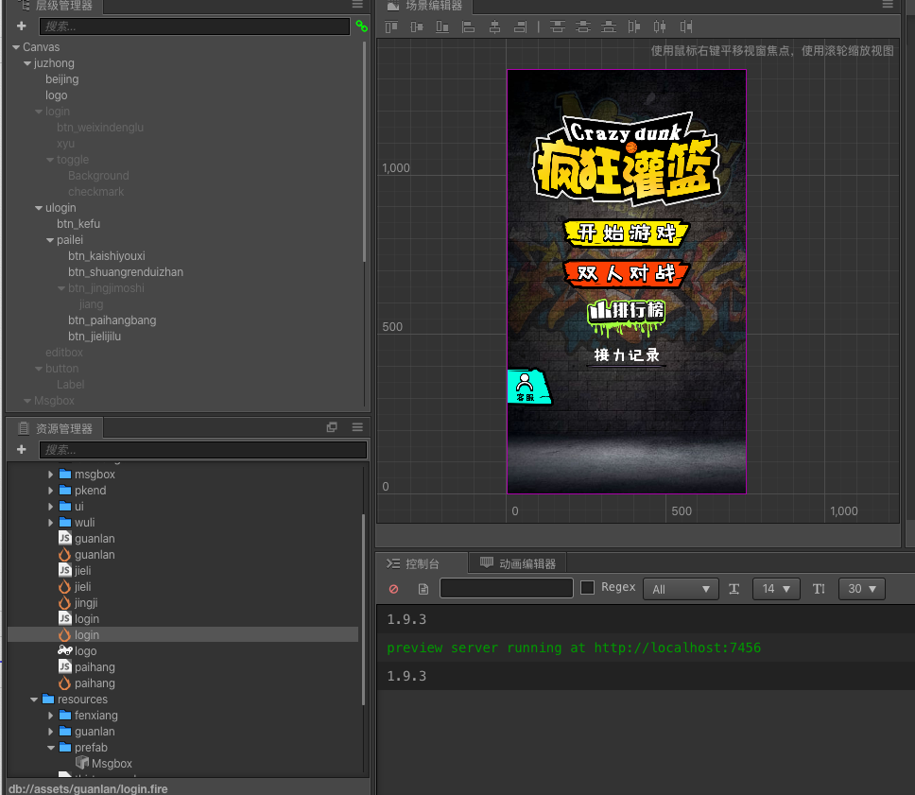The height and width of the screenshot is (795, 915).
Task: Switch to the 动画编辑器 animation tab
Action: pos(518,563)
